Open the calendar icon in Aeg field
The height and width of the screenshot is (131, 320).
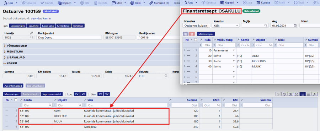295,26
